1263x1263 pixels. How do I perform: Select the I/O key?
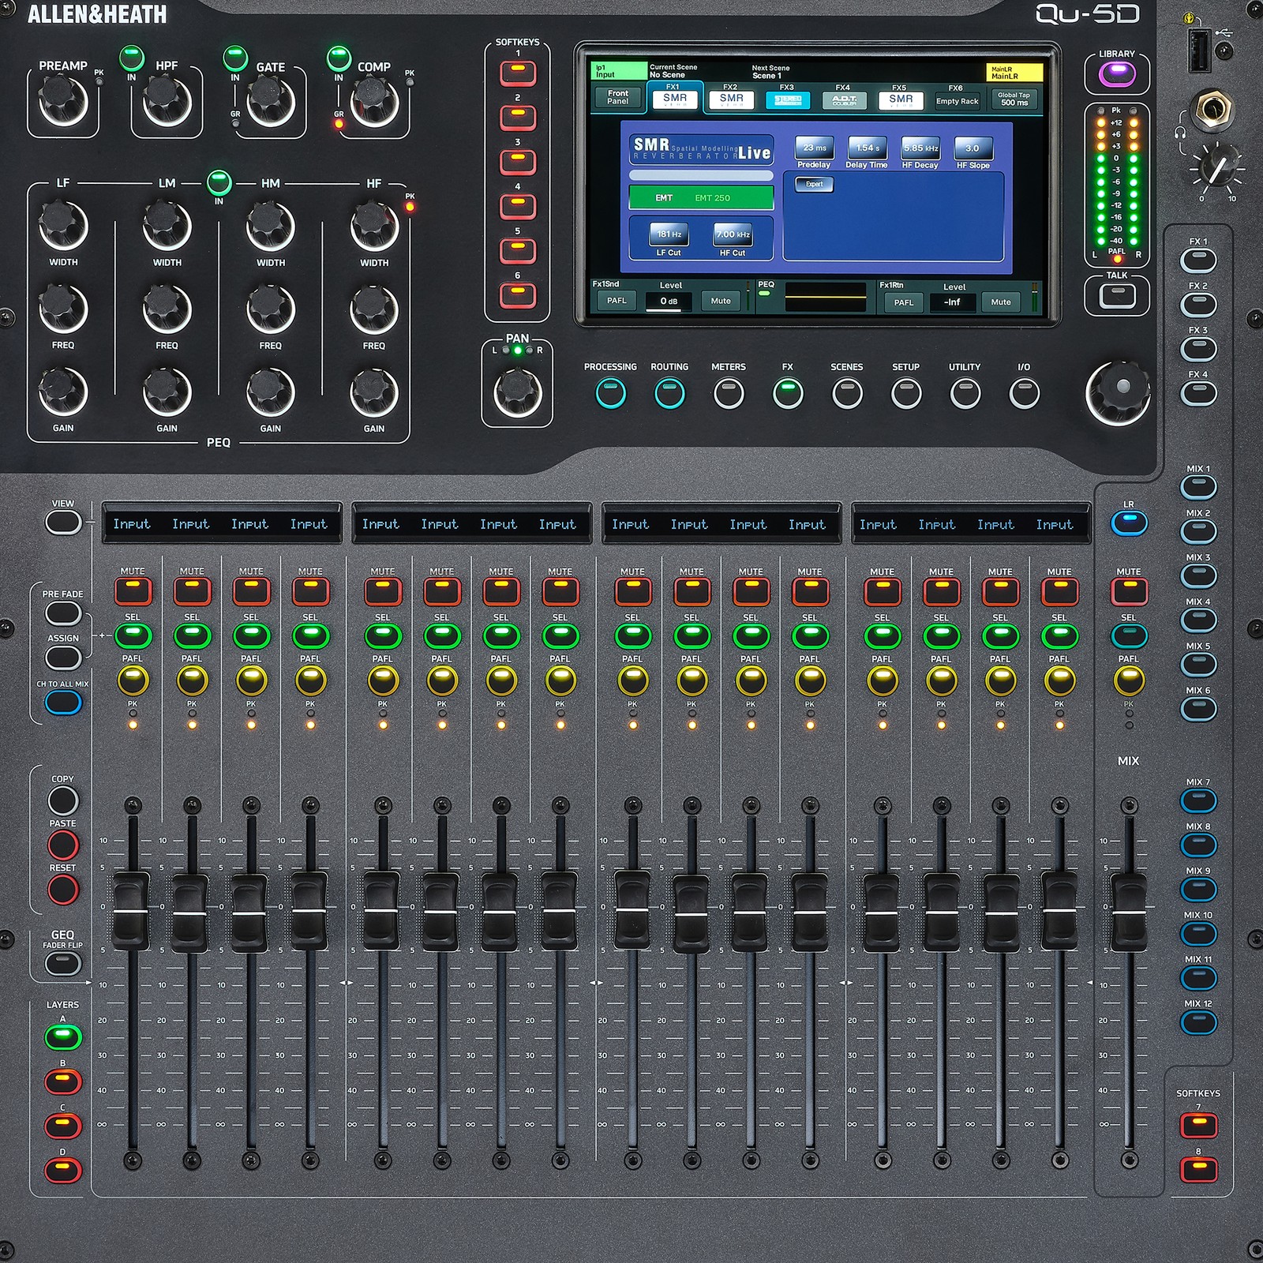1025,393
